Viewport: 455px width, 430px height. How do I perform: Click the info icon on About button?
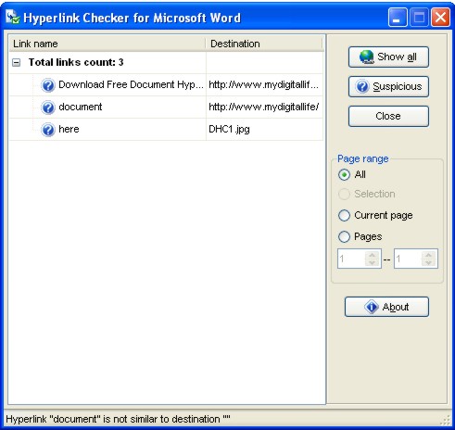pyautogui.click(x=372, y=307)
